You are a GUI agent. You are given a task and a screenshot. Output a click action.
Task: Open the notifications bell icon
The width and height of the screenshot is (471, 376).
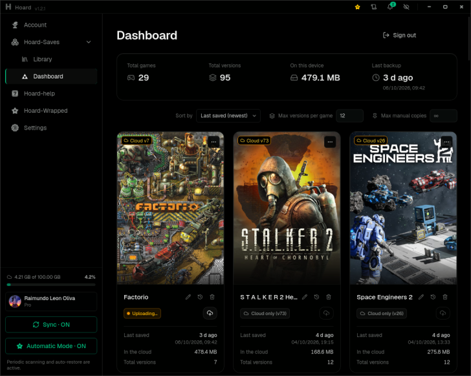[390, 7]
